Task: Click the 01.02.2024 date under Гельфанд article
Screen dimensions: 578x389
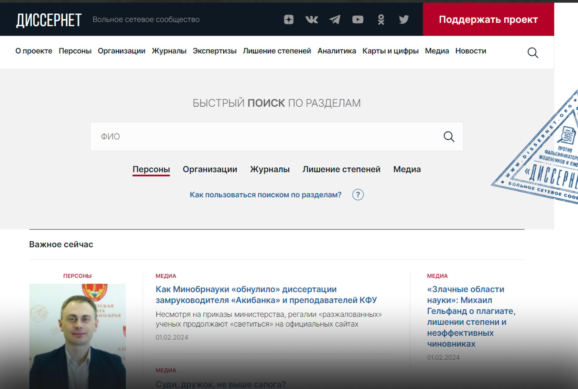Action: [x=443, y=358]
